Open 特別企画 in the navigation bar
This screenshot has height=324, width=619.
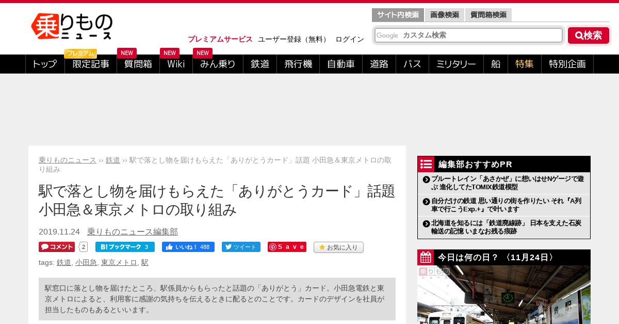pos(567,64)
